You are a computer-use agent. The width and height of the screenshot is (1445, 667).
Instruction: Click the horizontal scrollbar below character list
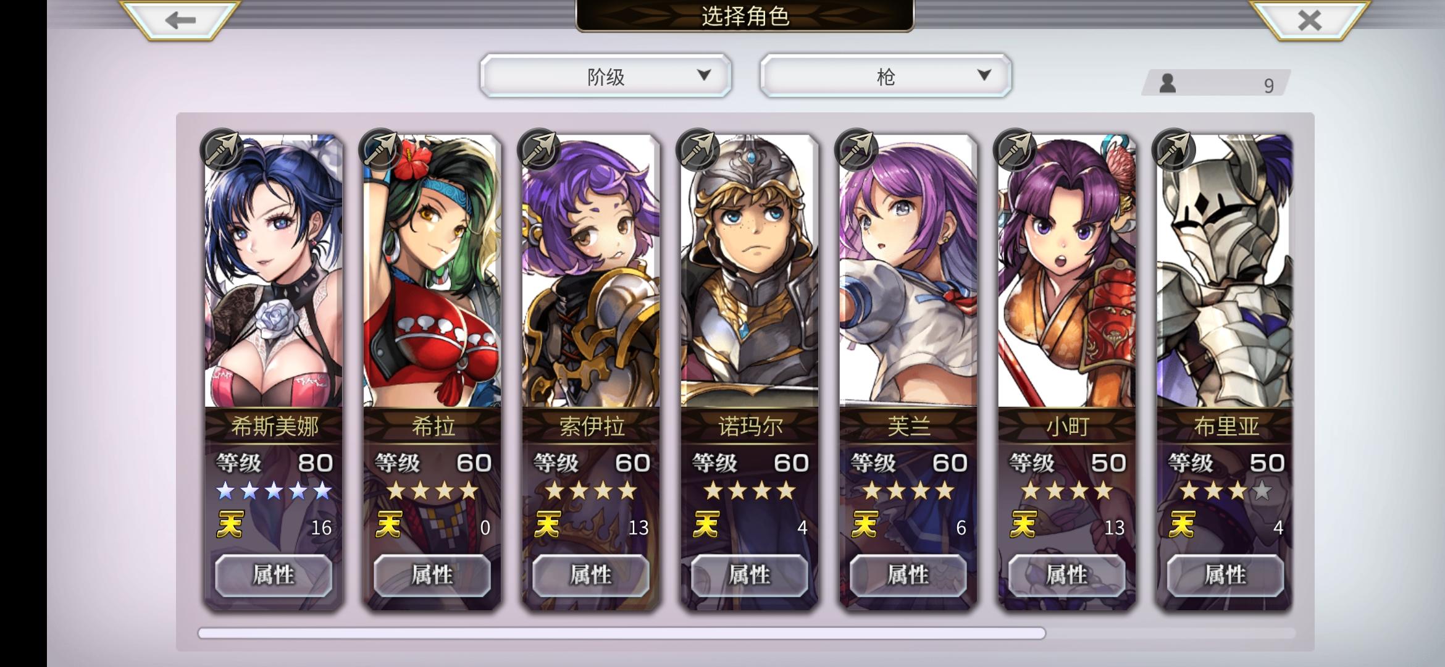tap(621, 633)
